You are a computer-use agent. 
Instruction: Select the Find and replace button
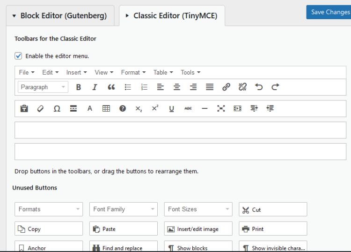(124, 246)
